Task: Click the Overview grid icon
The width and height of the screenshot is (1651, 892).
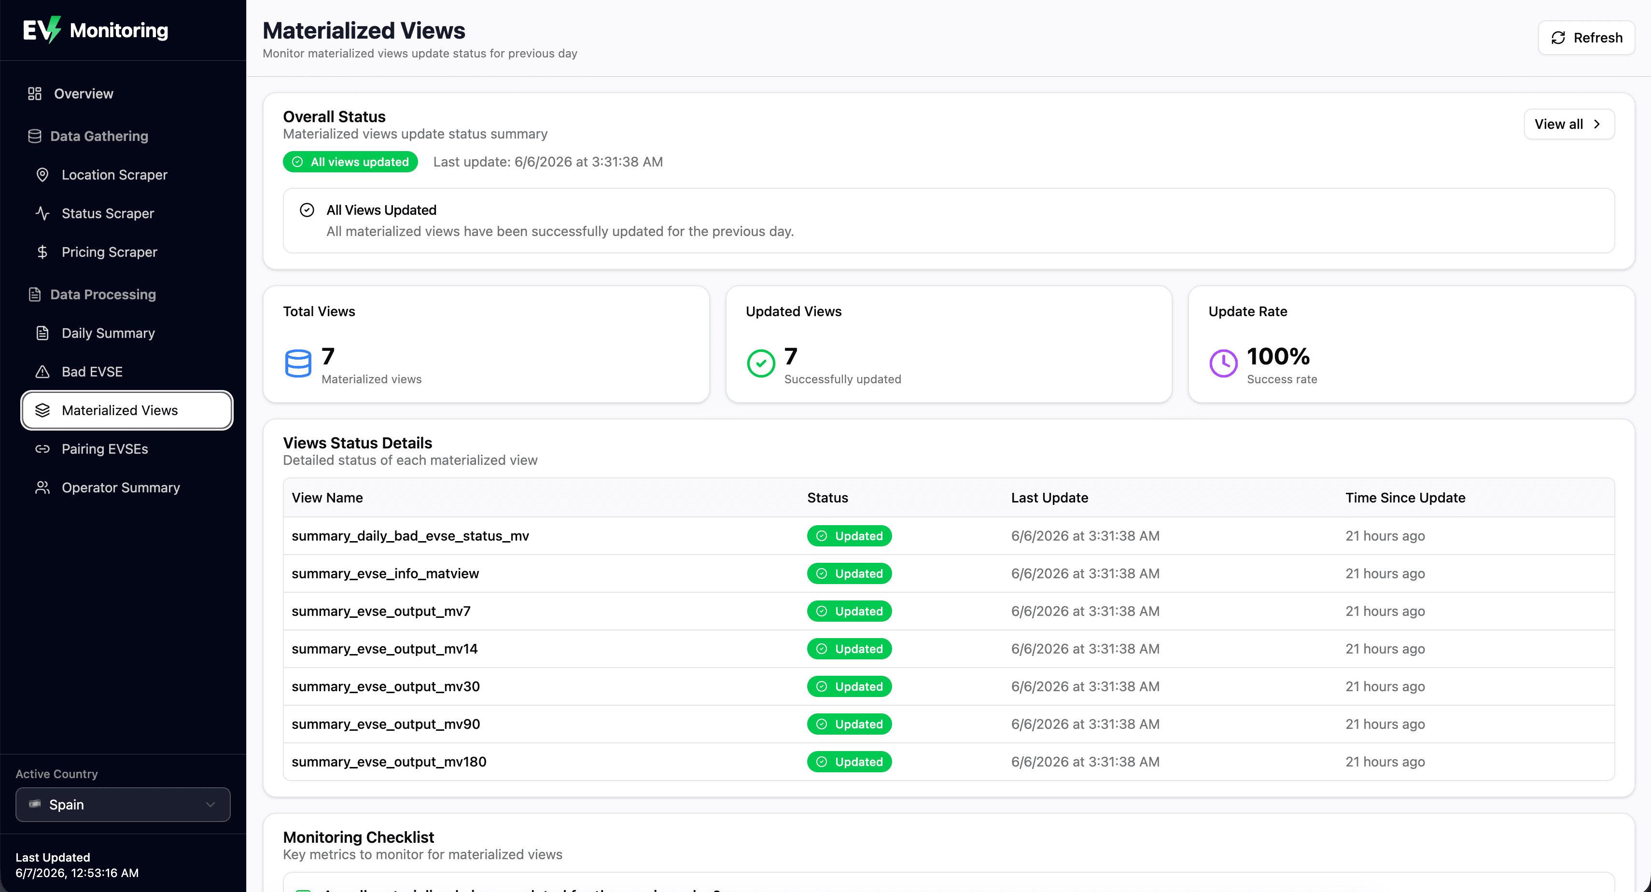Action: pos(35,94)
